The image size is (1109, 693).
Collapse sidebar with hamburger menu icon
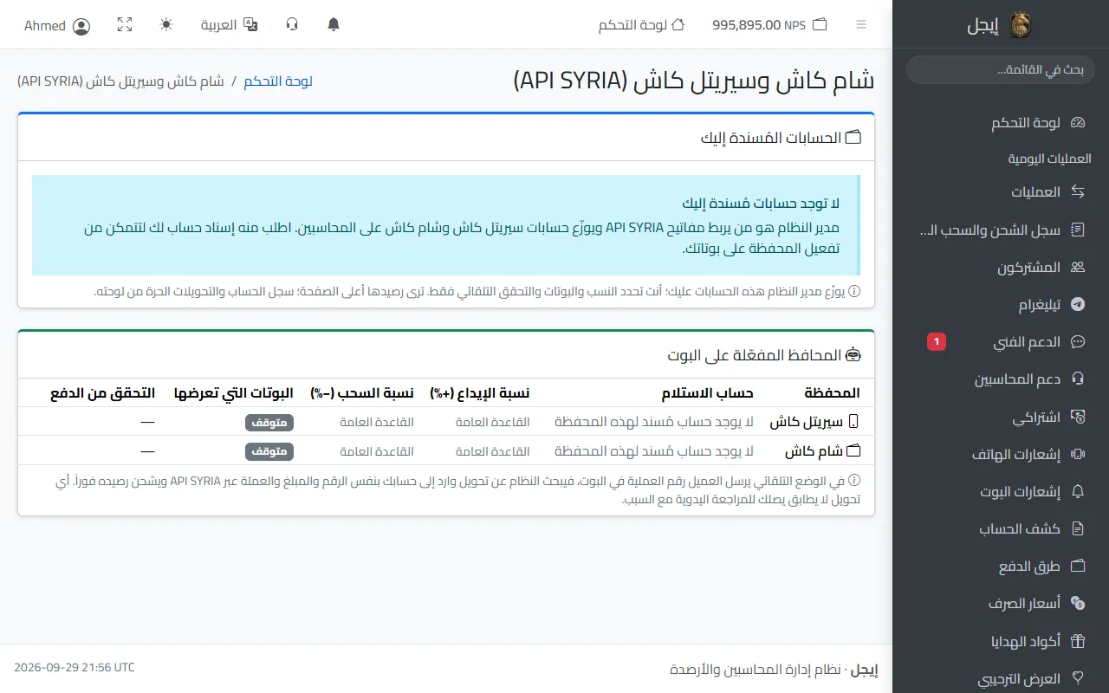pyautogui.click(x=861, y=25)
